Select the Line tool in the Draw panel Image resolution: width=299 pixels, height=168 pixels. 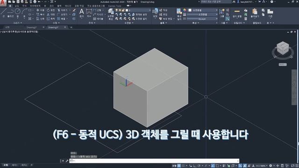click(x=3, y=13)
